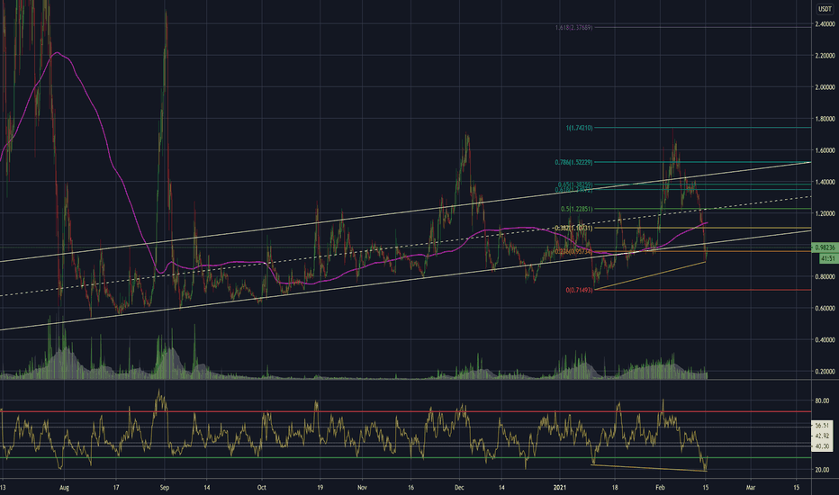Select the 0.786(1.52229) Fibonacci level label
This screenshot has height=495, width=839.
click(x=573, y=162)
